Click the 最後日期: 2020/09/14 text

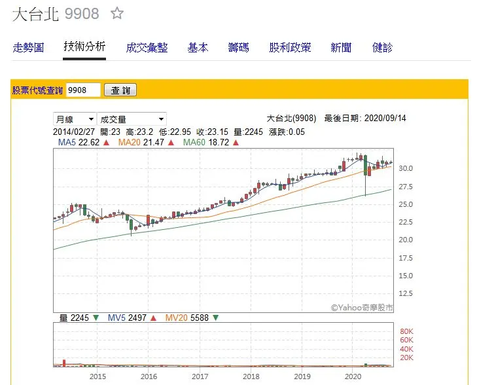365,118
